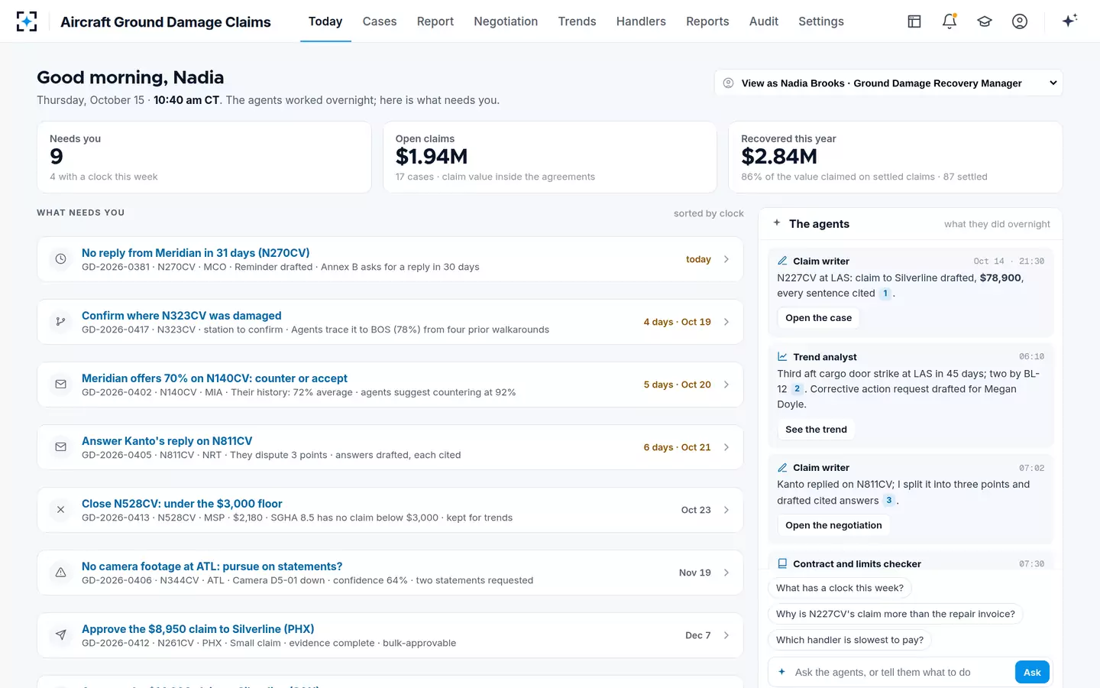Go to the Trends tab
The height and width of the screenshot is (688, 1100).
(x=577, y=21)
